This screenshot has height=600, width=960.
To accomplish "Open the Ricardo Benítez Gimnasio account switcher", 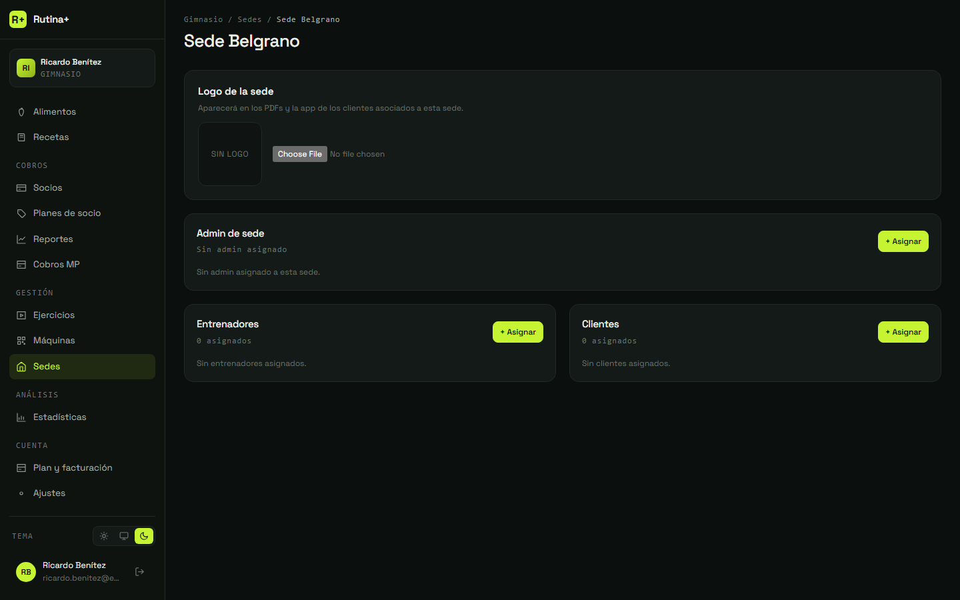I will tap(82, 68).
